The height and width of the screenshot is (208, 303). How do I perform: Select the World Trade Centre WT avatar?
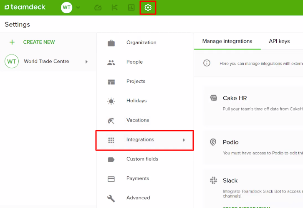(12, 61)
